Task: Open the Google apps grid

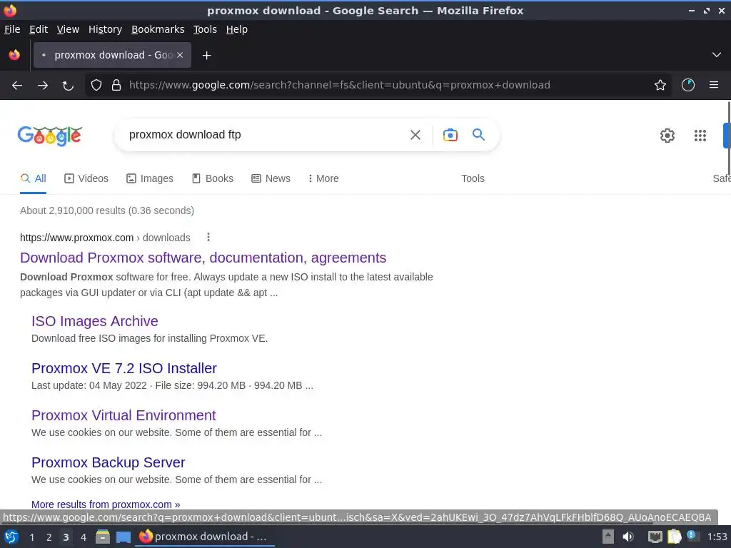Action: [x=700, y=136]
